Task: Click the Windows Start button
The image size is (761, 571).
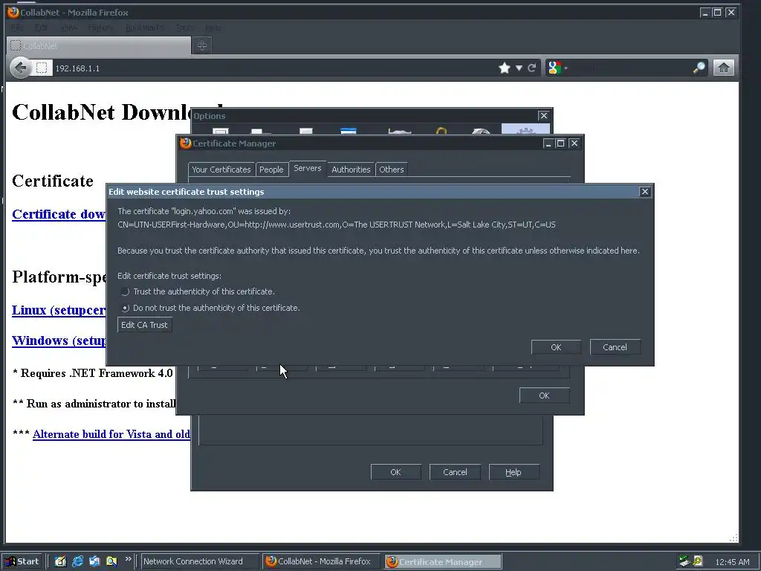Action: (x=22, y=561)
